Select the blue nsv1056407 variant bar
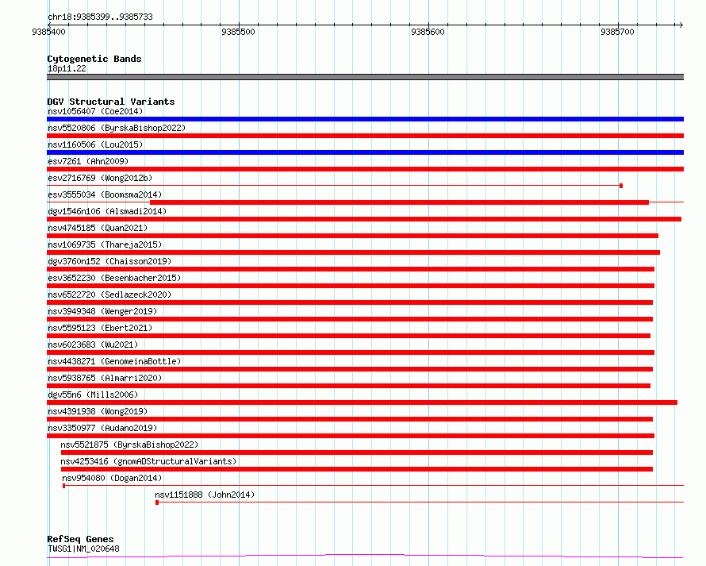Image resolution: width=706 pixels, height=566 pixels. point(365,119)
